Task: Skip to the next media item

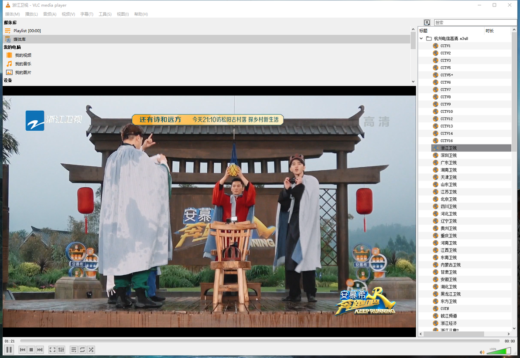Action: click(40, 350)
